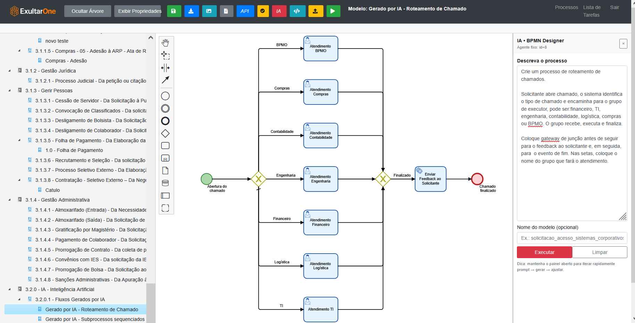Image resolution: width=635 pixels, height=323 pixels.
Task: Click the Nome do modelo input field
Action: pyautogui.click(x=572, y=238)
